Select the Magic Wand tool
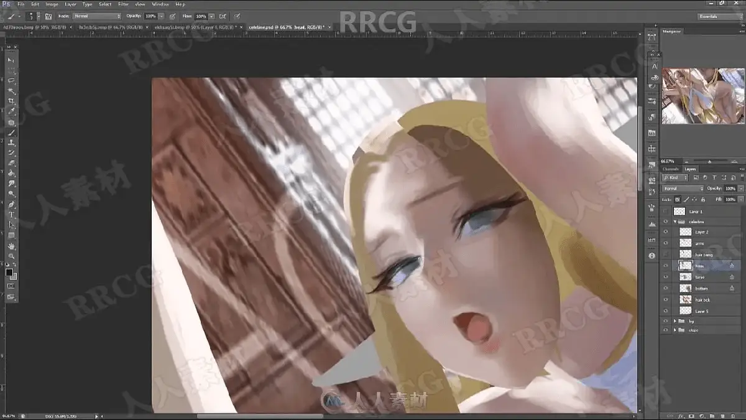This screenshot has height=420, width=746. click(11, 91)
